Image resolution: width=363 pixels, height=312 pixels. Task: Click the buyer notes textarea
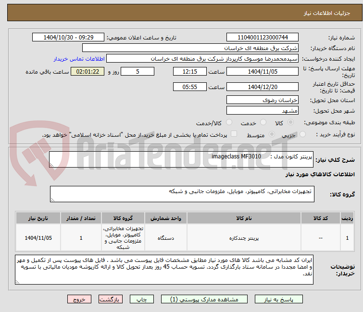[x=164, y=270]
